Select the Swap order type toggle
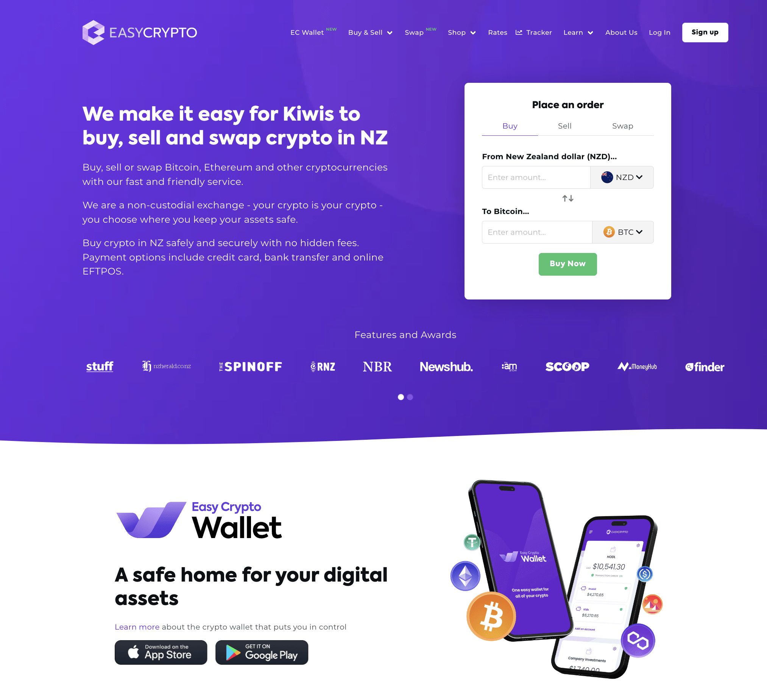 pos(623,126)
